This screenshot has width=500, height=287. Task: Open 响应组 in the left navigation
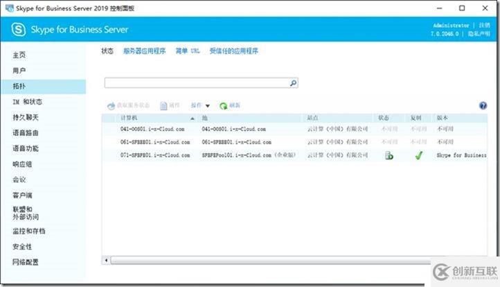[x=22, y=164]
